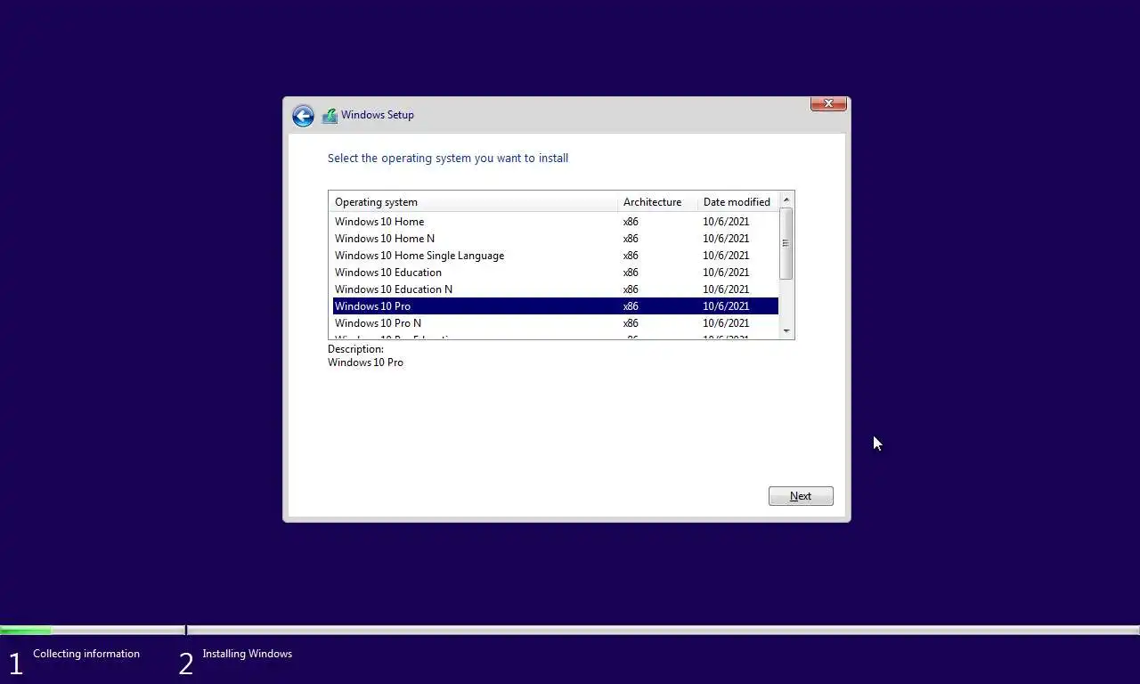Image resolution: width=1140 pixels, height=684 pixels.
Task: Click x86 cell in Windows 10 Pro N row
Action: (631, 323)
